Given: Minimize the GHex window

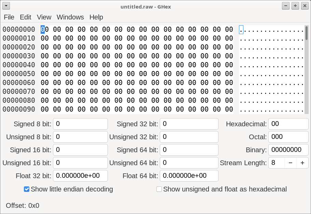Looking at the screenshot, I should coord(286,6).
